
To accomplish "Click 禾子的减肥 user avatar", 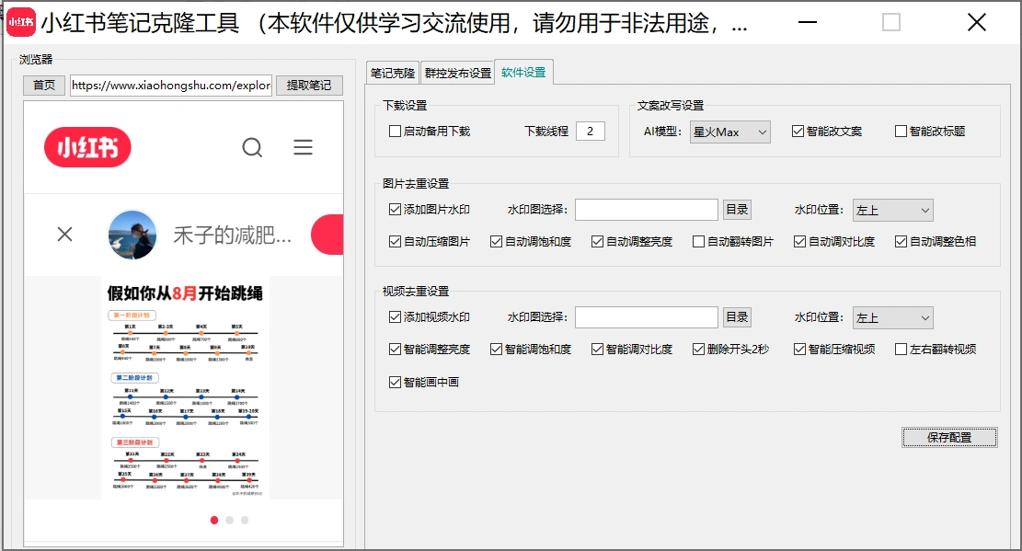I will pos(132,234).
